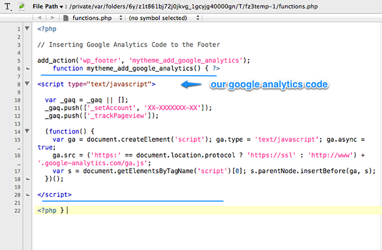
Task: Click the fold end marker at line 6
Action: pyautogui.click(x=28, y=69)
